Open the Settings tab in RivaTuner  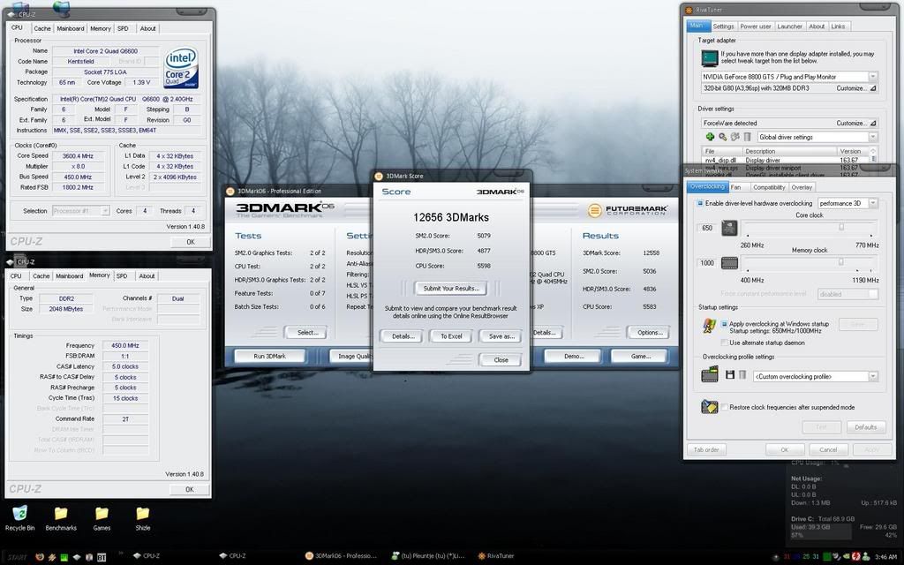tap(723, 26)
